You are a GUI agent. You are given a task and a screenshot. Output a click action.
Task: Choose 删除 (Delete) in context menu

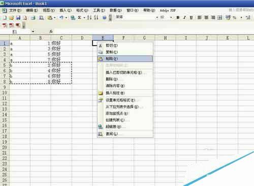(125, 79)
